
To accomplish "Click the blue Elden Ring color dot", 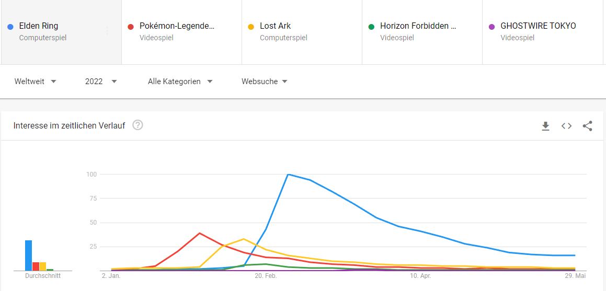I will coord(10,27).
